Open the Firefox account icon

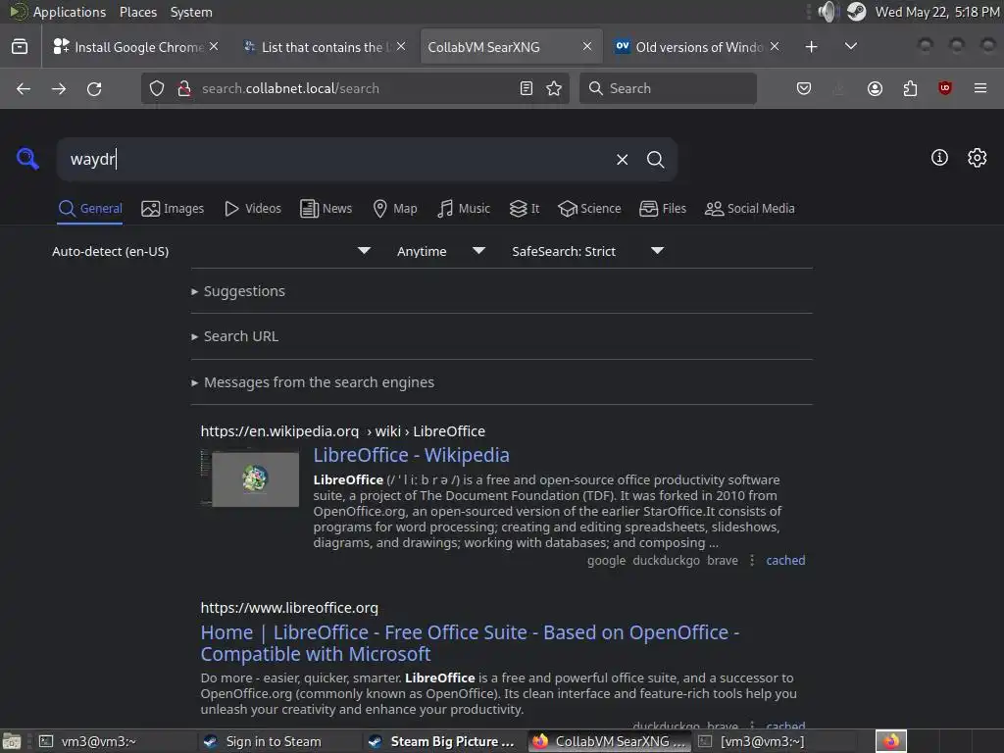point(875,88)
